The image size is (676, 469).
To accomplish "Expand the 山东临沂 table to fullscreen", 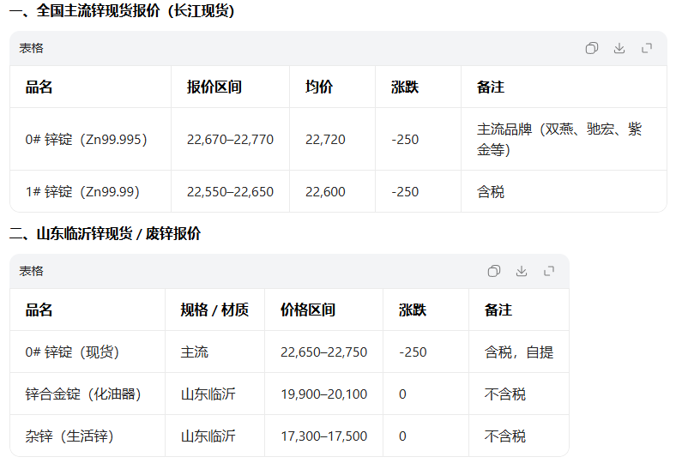I will (x=548, y=272).
